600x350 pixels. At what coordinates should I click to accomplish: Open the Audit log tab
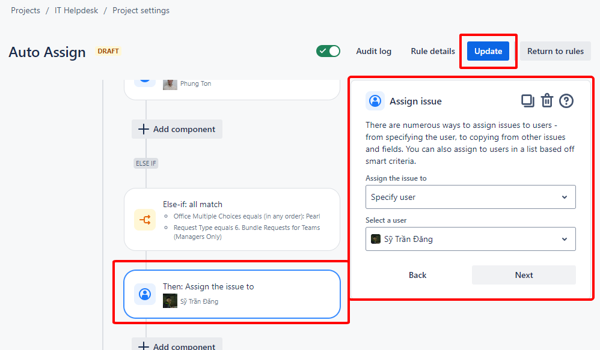[x=373, y=51]
